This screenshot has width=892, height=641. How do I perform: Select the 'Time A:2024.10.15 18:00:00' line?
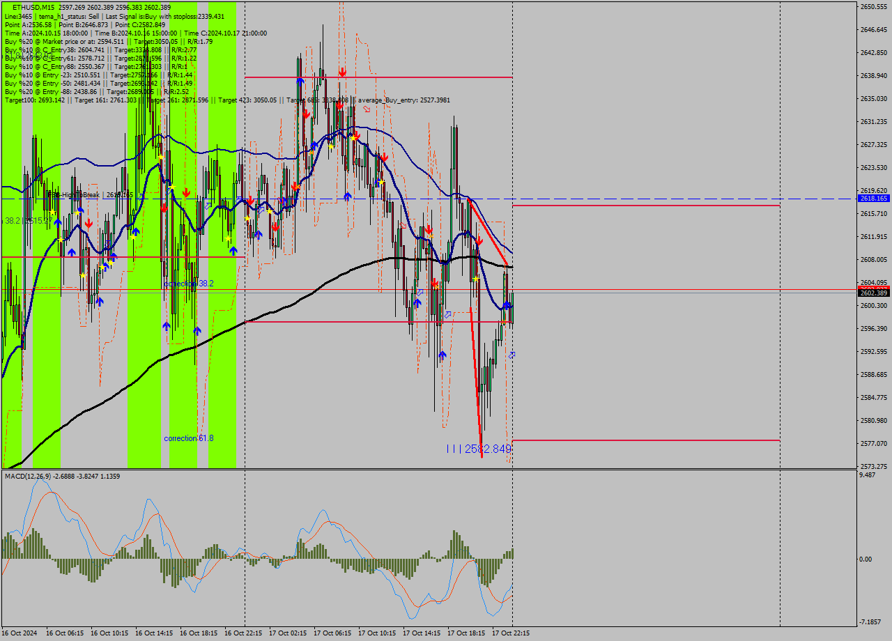(x=136, y=33)
